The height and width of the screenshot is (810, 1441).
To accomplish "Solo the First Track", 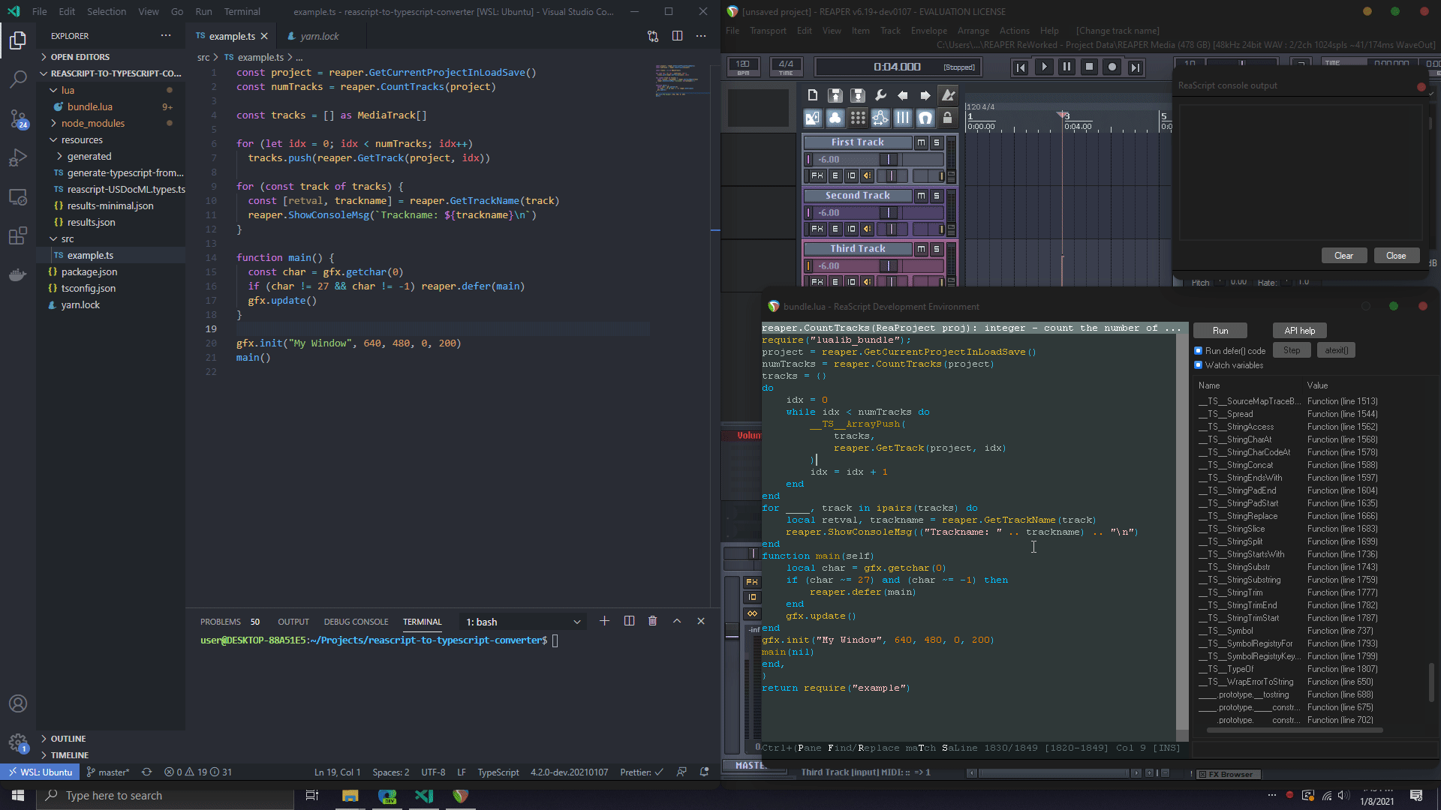I will [936, 142].
